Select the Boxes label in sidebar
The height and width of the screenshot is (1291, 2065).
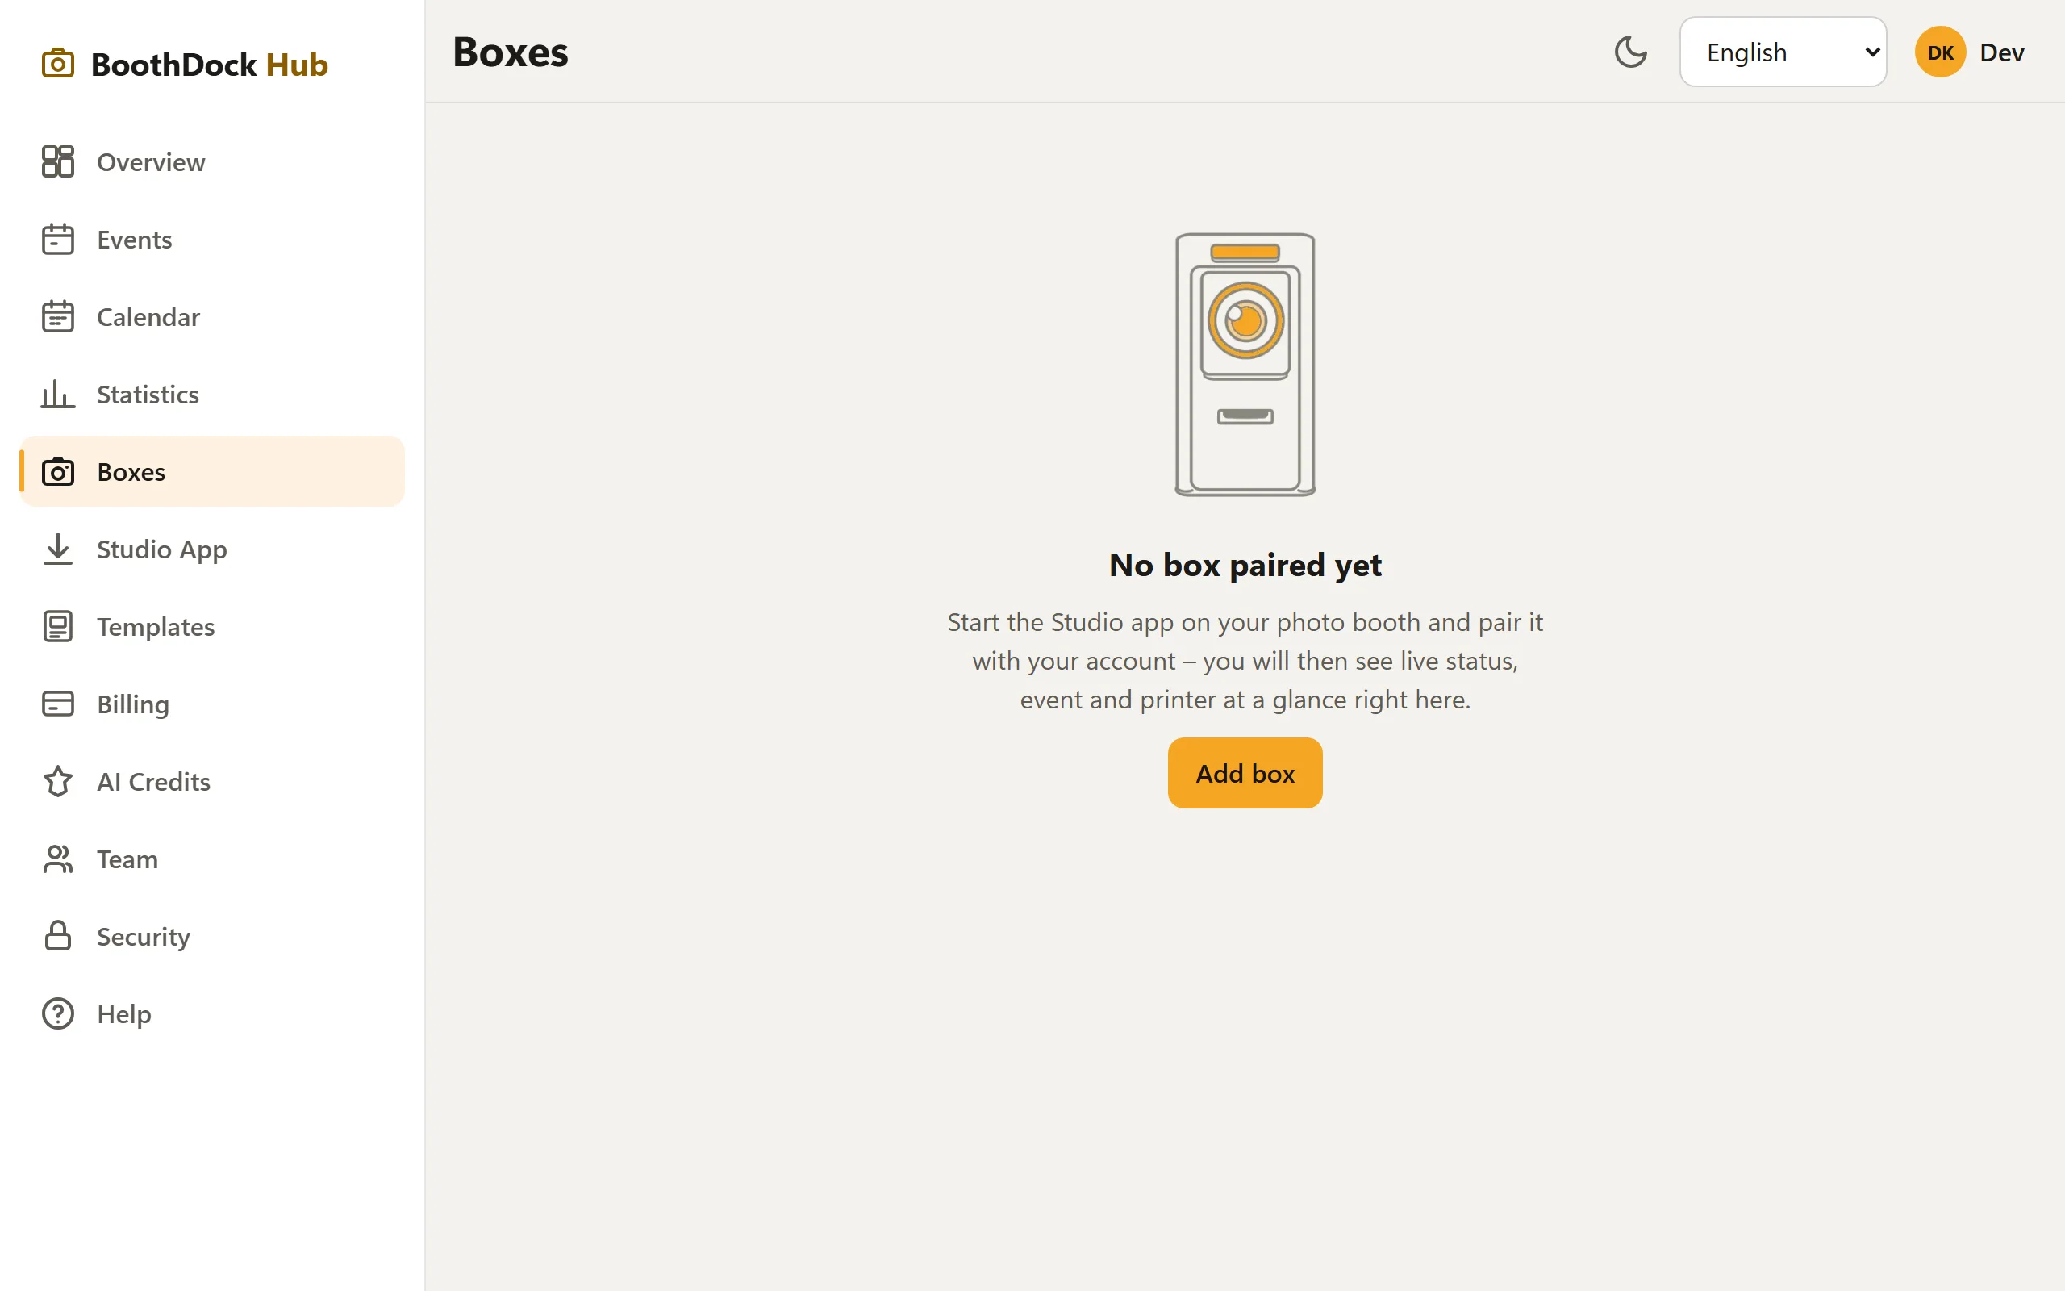coord(131,472)
